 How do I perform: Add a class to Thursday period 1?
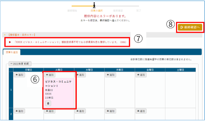tap(111, 75)
